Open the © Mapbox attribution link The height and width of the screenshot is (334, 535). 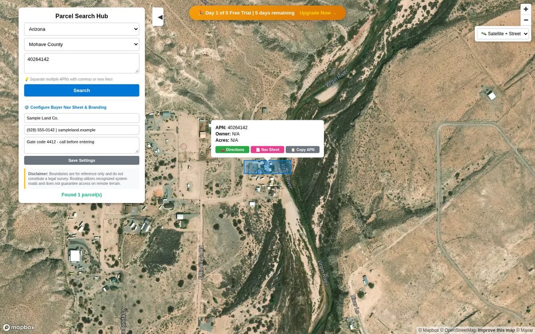(428, 330)
